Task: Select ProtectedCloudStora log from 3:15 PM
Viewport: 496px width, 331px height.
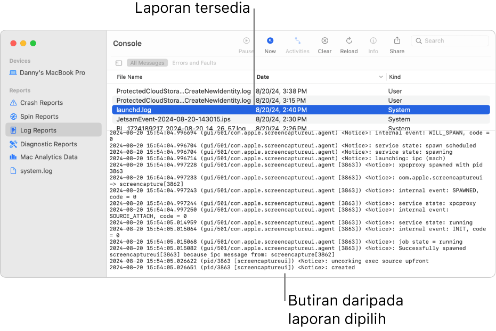Action: [301, 101]
